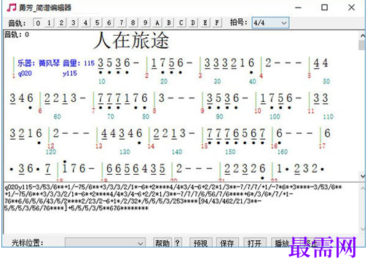Click the score view scrollbar thumb

[362, 45]
